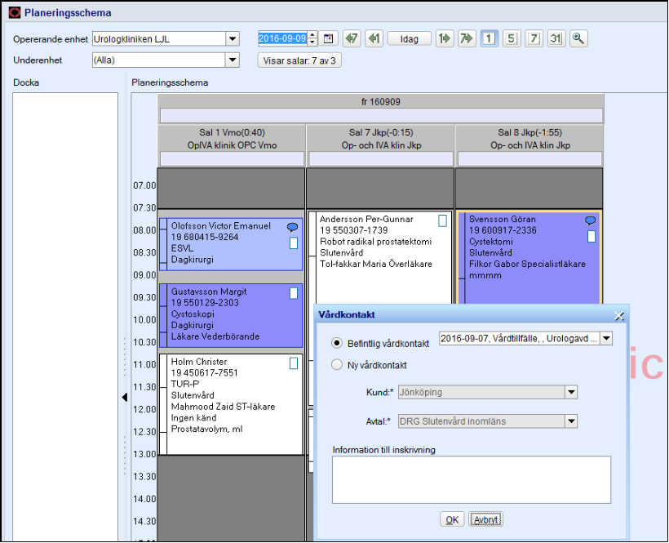Tick the checkbox on Gustavsson Margit booking
The height and width of the screenshot is (543, 669).
(x=294, y=293)
